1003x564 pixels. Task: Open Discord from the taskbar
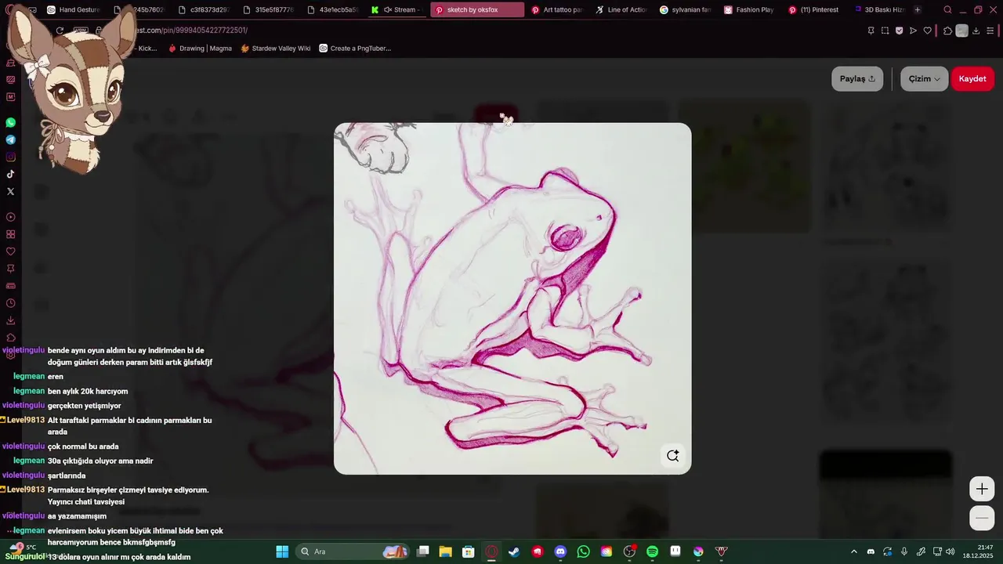pos(560,551)
